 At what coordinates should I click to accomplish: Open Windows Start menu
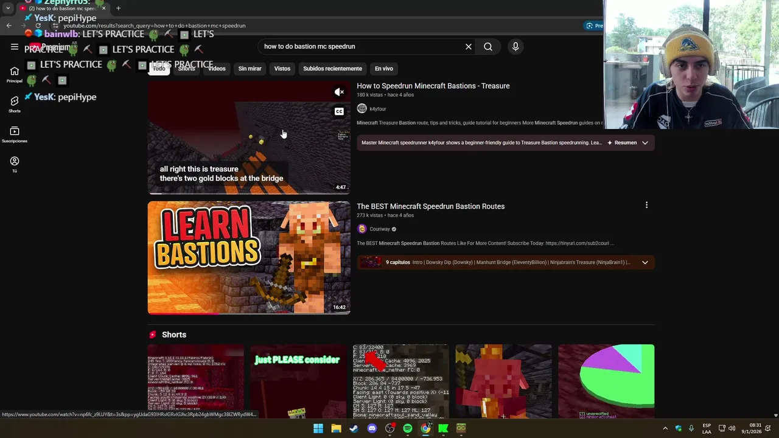click(318, 428)
